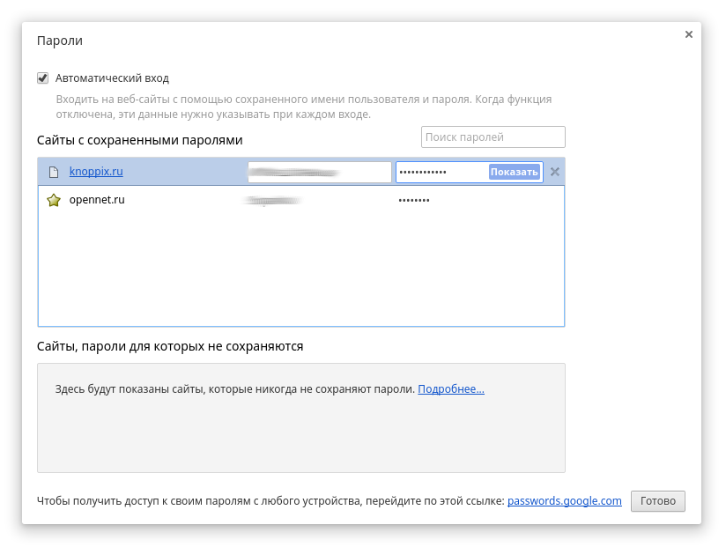
Task: Follow the Подробнее... link
Action: pyautogui.click(x=451, y=388)
